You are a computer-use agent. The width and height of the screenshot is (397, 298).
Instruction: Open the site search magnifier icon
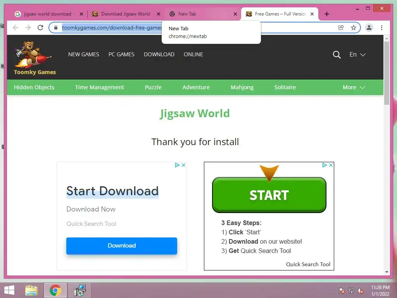click(337, 54)
